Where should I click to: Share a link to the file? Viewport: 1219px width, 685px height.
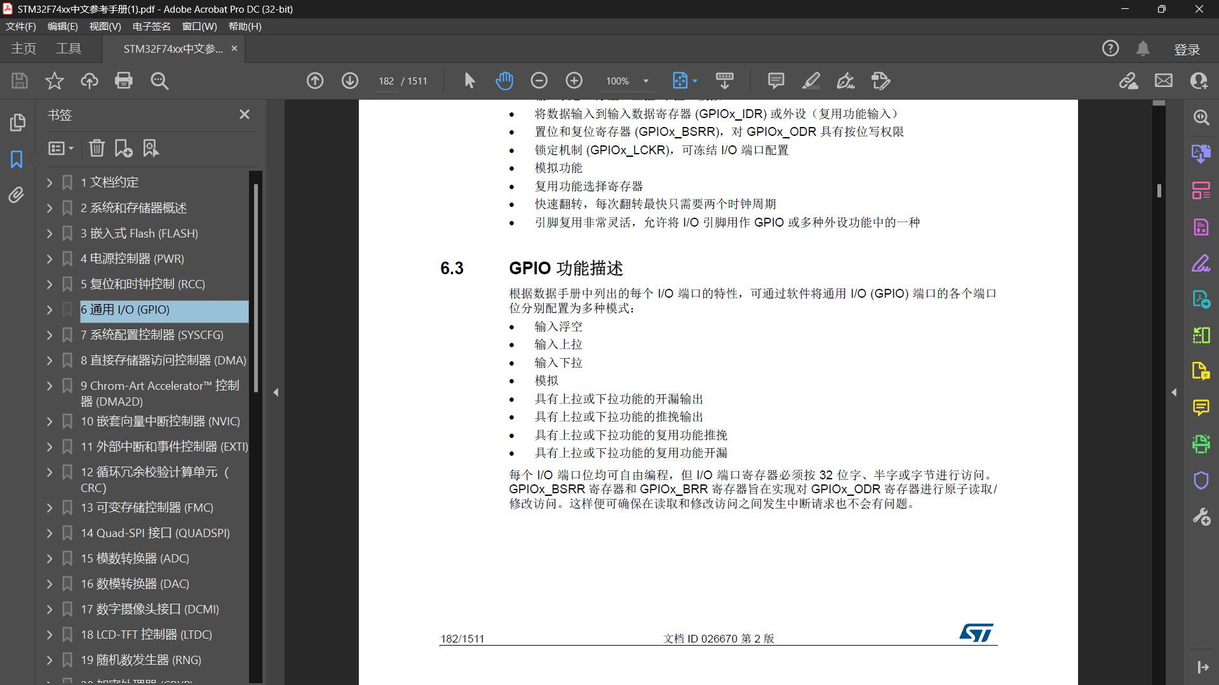(1129, 81)
